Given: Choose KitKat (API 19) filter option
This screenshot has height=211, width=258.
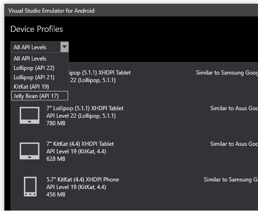Looking at the screenshot, I should click(x=39, y=86).
